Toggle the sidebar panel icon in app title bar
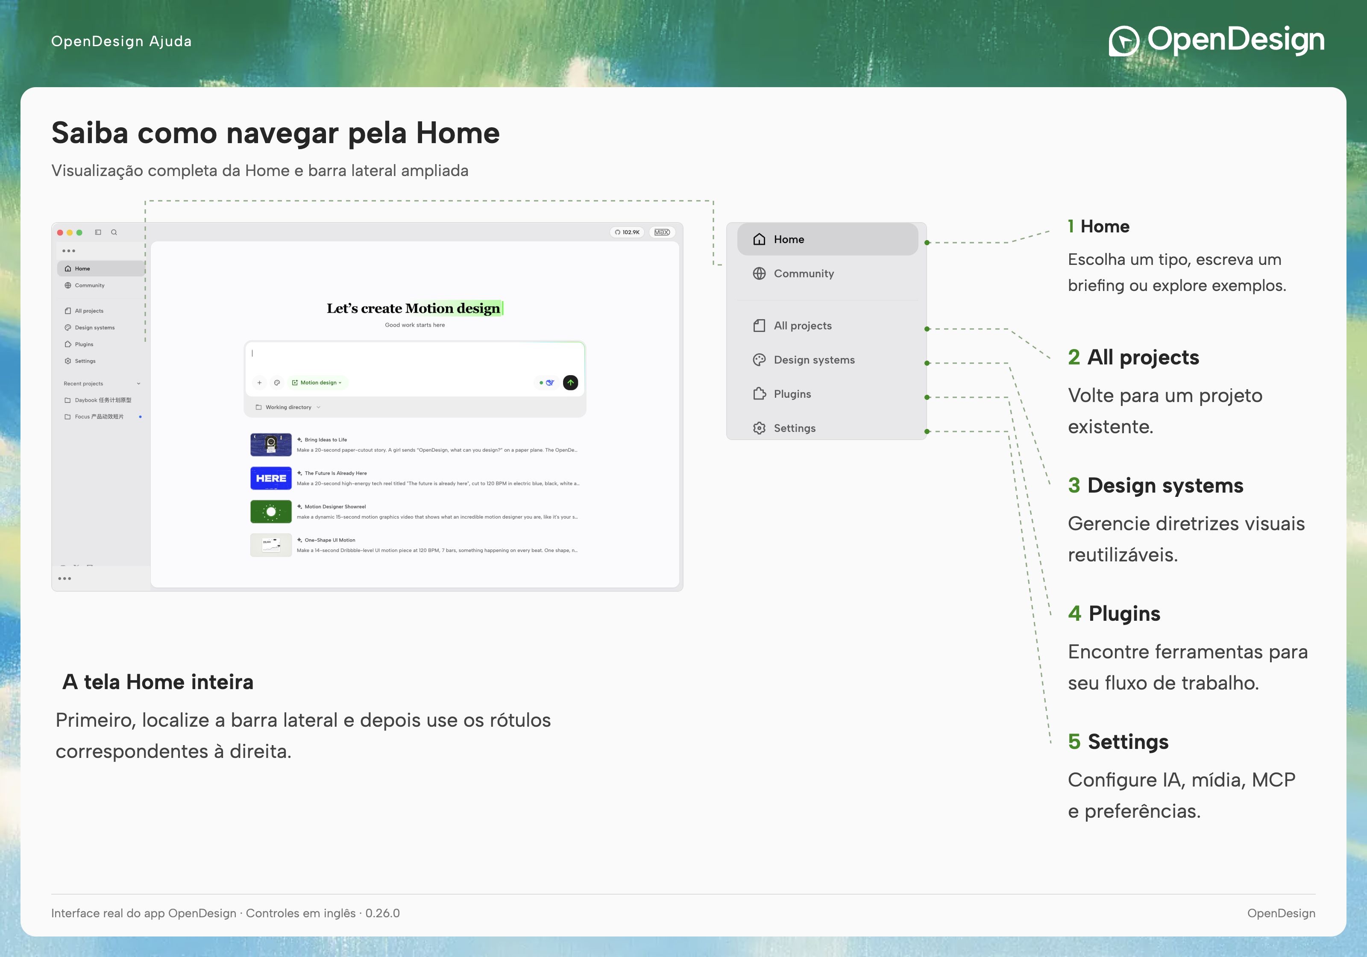Viewport: 1367px width, 957px height. pos(98,232)
